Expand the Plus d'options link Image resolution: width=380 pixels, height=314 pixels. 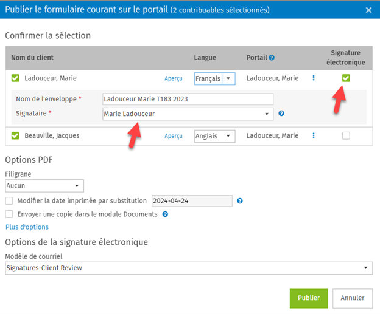pyautogui.click(x=27, y=227)
